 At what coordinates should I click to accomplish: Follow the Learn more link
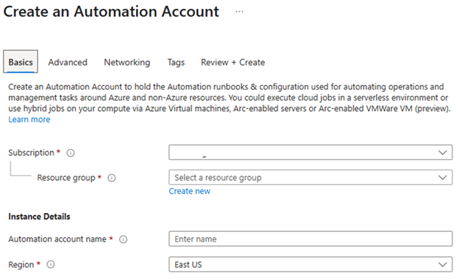point(29,120)
